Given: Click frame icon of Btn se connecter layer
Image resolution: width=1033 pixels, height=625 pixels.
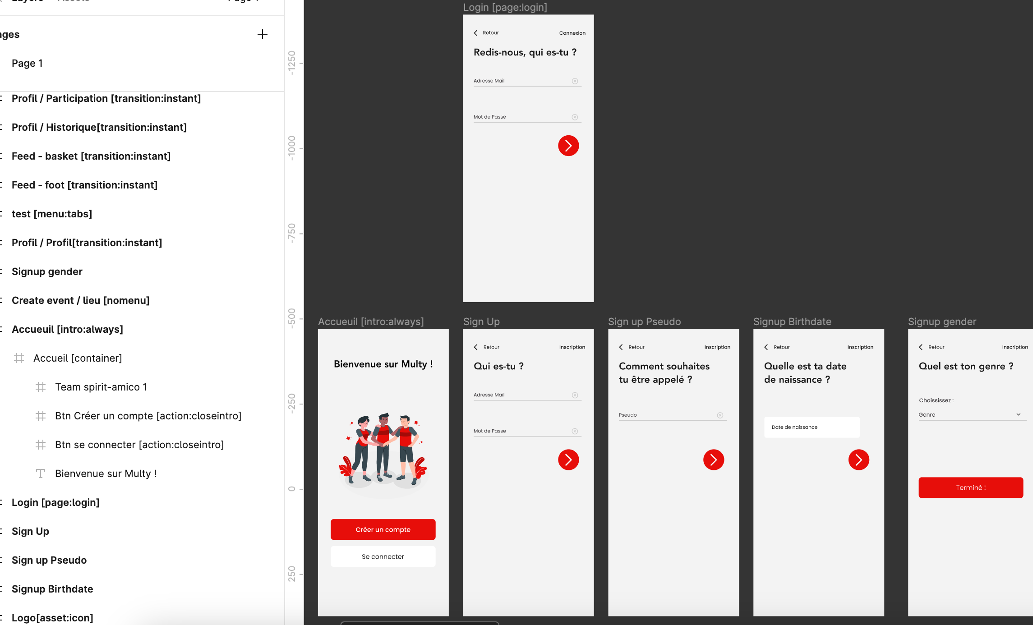Looking at the screenshot, I should click(x=41, y=445).
